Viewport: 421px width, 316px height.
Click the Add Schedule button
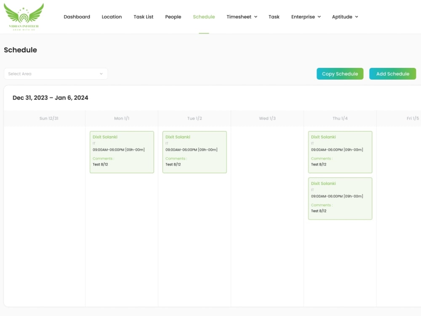tap(392, 74)
